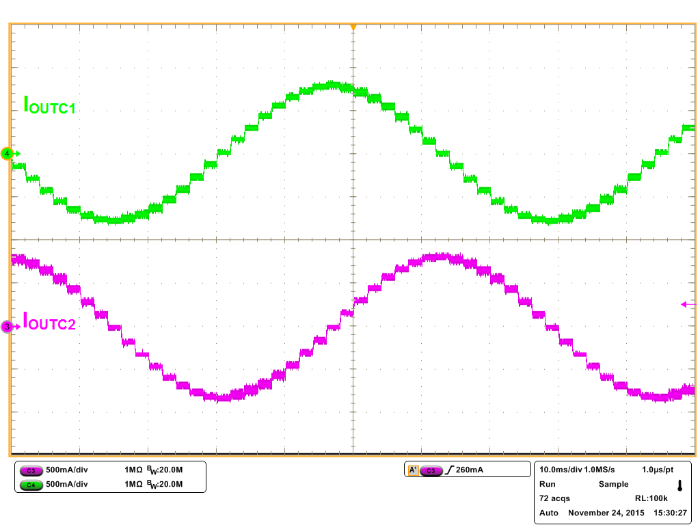
Task: Click the C3 trigger source badge
Action: point(431,470)
